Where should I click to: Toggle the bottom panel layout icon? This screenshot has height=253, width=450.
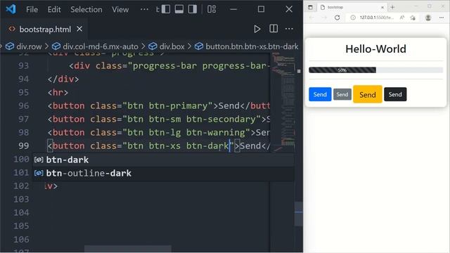pos(179,9)
